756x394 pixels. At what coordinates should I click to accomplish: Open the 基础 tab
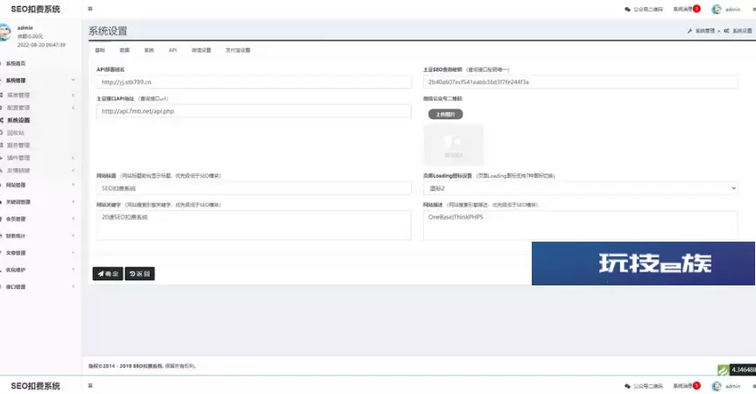tap(100, 50)
